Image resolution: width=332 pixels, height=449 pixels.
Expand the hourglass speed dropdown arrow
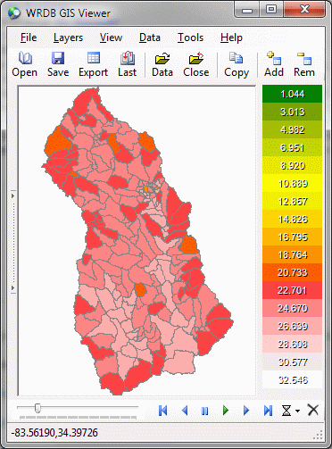pos(298,411)
